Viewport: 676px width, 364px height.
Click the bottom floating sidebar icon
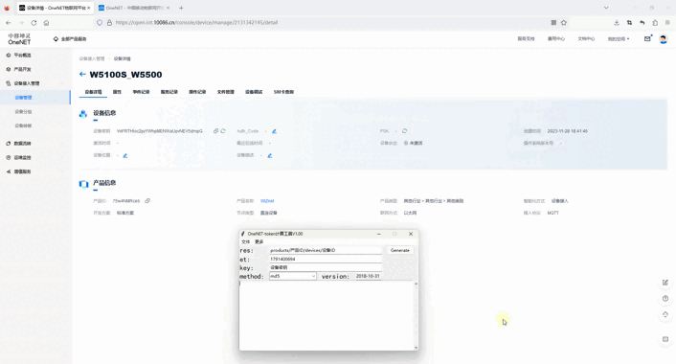click(665, 339)
